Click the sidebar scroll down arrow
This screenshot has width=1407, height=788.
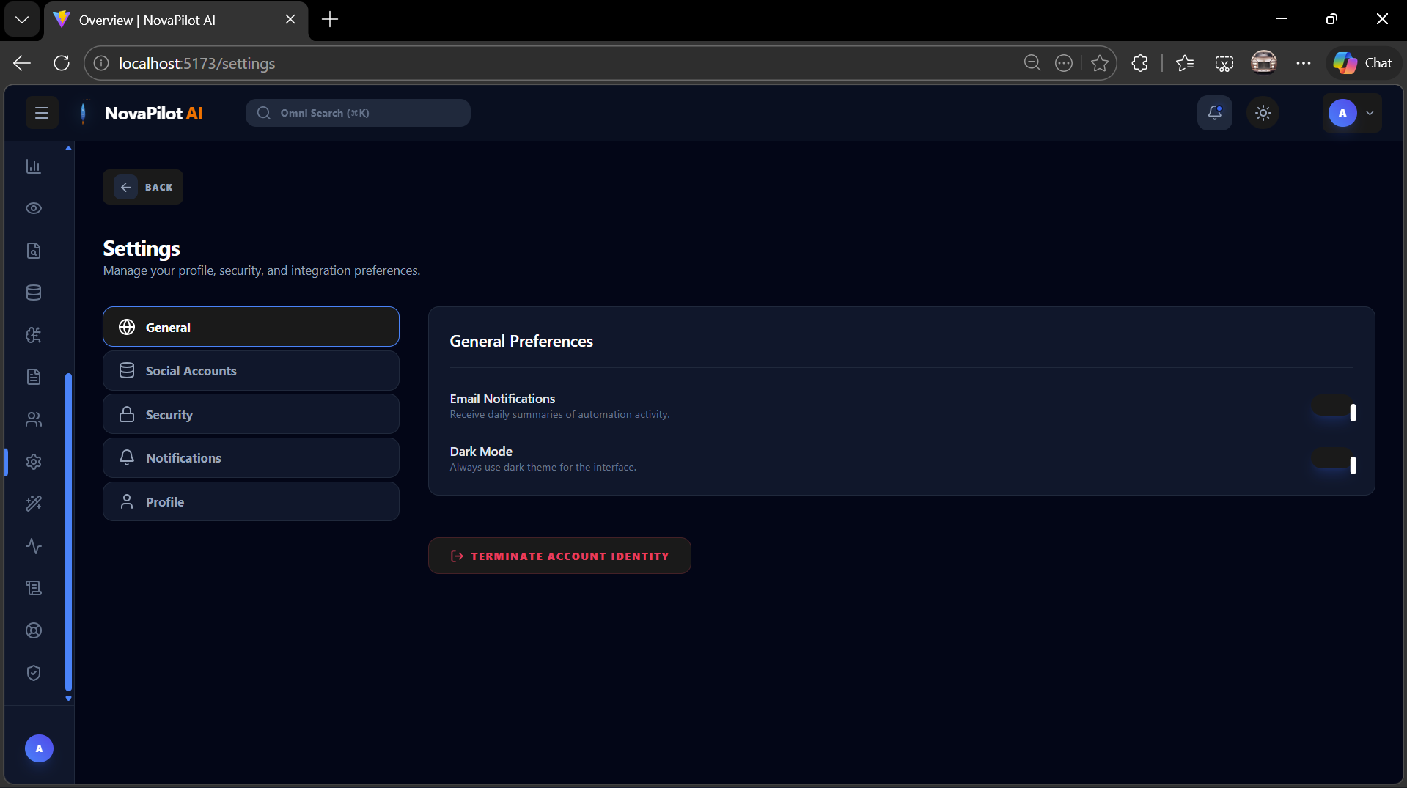68,699
